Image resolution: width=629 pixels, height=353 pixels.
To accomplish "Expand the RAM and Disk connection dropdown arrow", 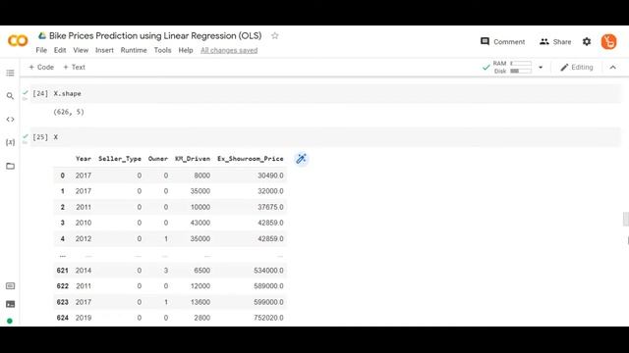I will point(541,68).
